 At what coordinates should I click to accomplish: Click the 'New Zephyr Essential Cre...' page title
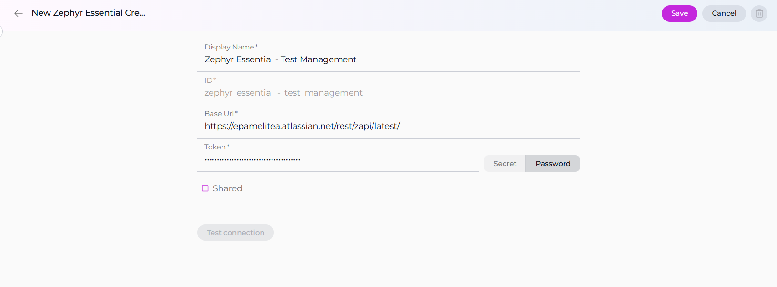pyautogui.click(x=88, y=13)
